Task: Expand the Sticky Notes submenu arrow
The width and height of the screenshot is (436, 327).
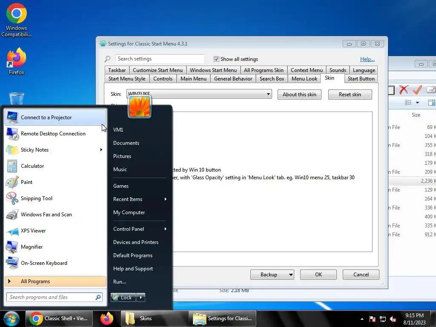Action: click(x=101, y=150)
